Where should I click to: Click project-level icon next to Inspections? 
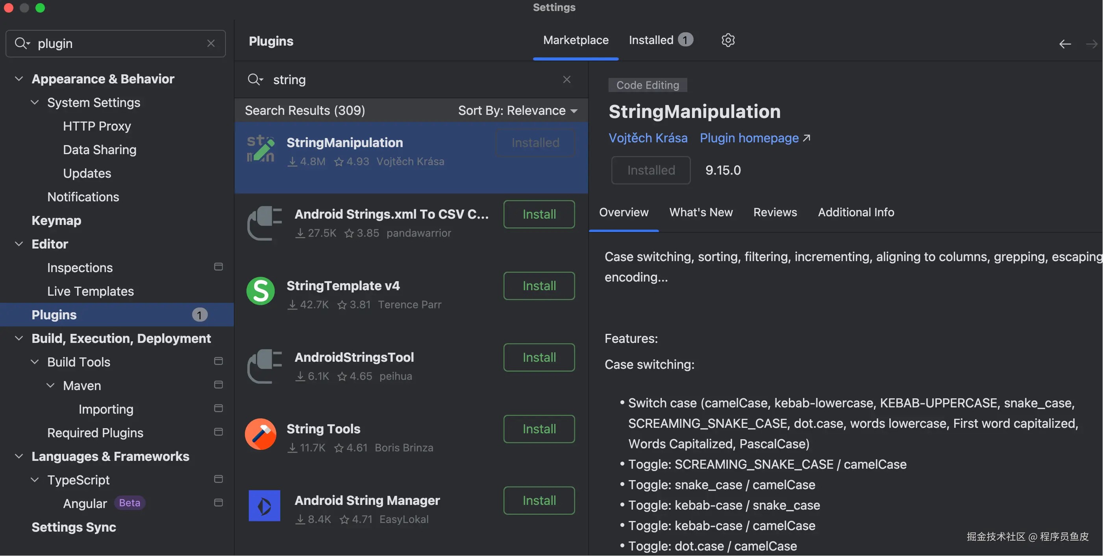218,267
